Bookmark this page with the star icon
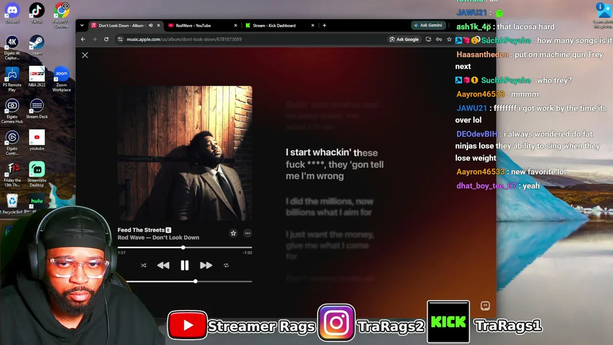 point(449,39)
